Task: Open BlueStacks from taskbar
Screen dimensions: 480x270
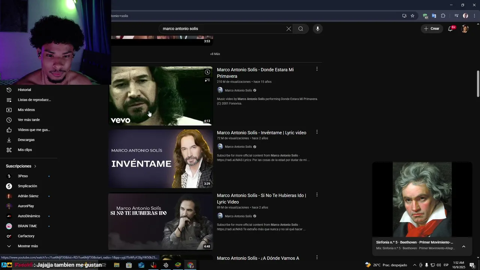Action: 178,265
